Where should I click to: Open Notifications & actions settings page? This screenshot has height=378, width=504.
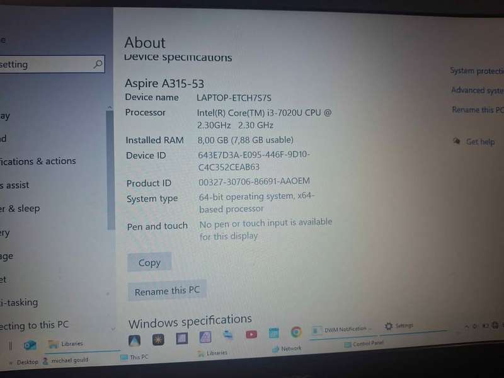(38, 161)
